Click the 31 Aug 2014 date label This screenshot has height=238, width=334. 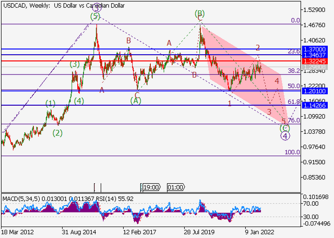click(x=79, y=232)
